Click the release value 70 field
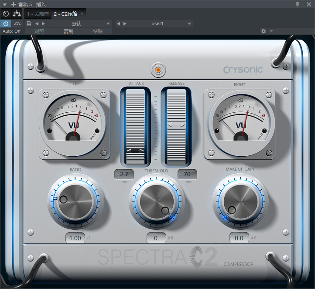 [187, 174]
